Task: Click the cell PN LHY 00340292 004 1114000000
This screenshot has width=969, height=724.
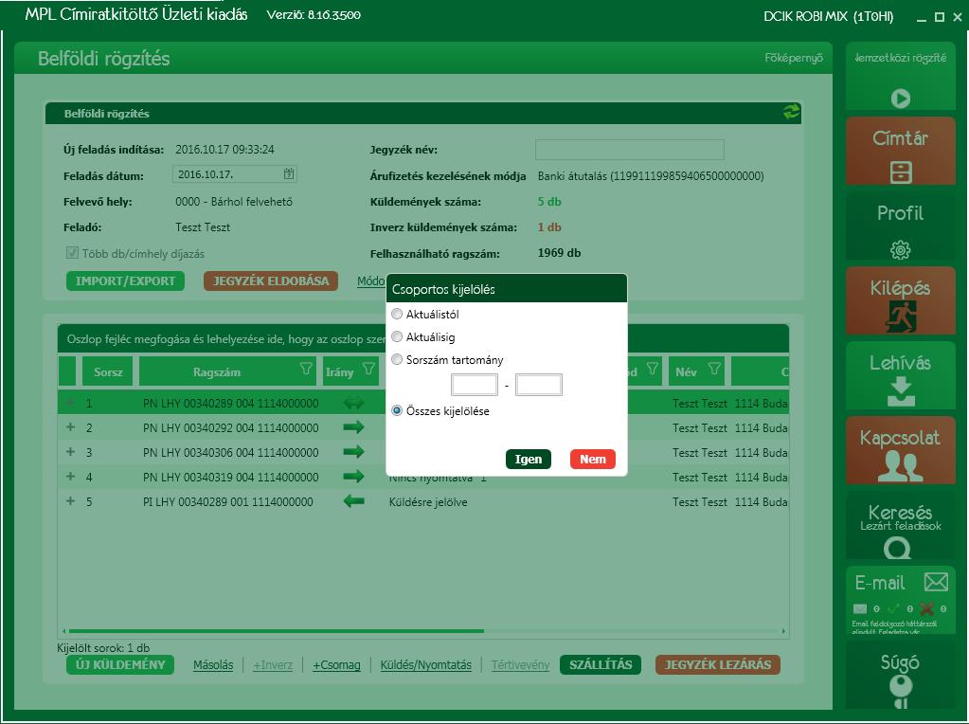Action: [x=230, y=427]
